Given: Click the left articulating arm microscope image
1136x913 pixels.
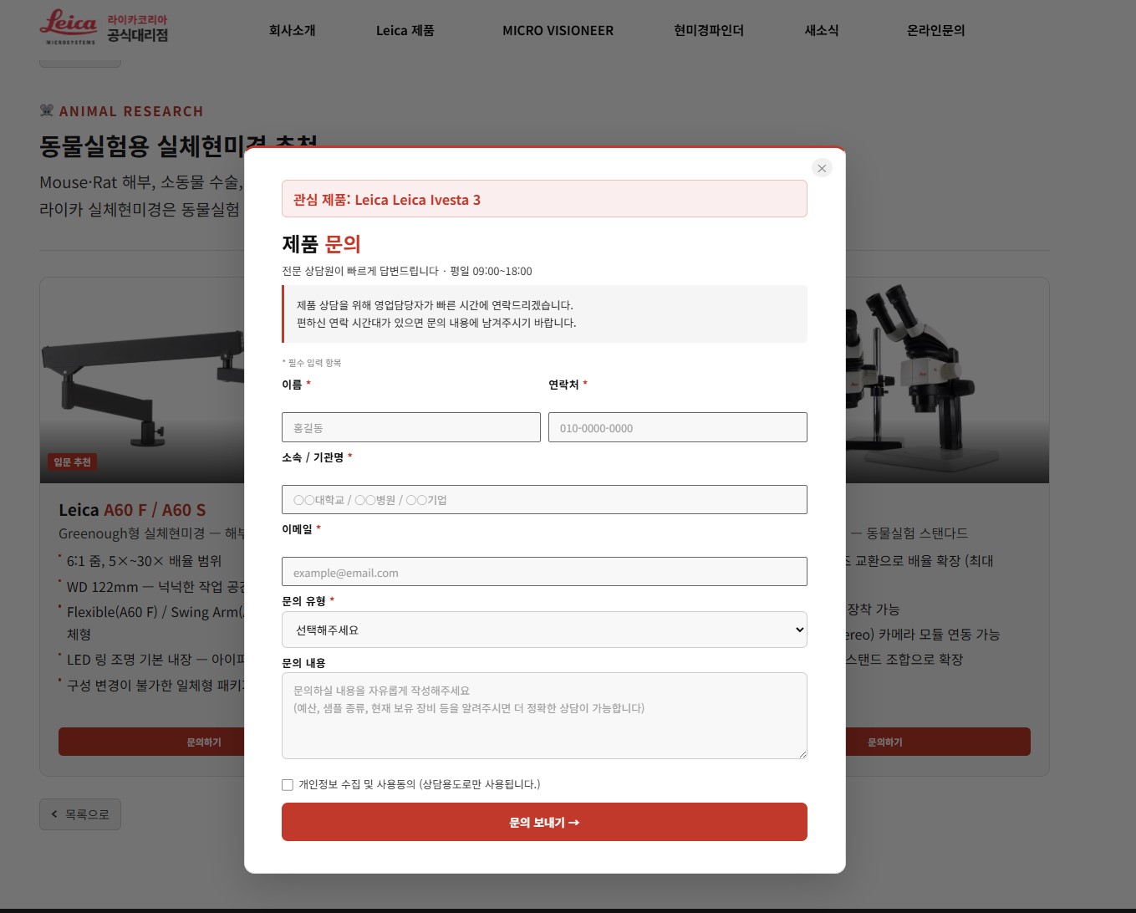Looking at the screenshot, I should (x=142, y=380).
